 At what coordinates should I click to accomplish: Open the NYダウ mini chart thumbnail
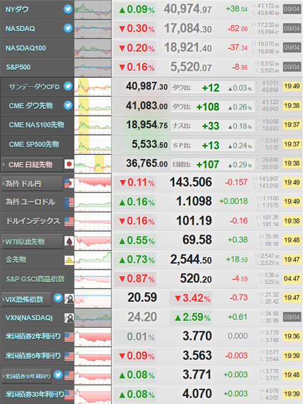(93, 9)
